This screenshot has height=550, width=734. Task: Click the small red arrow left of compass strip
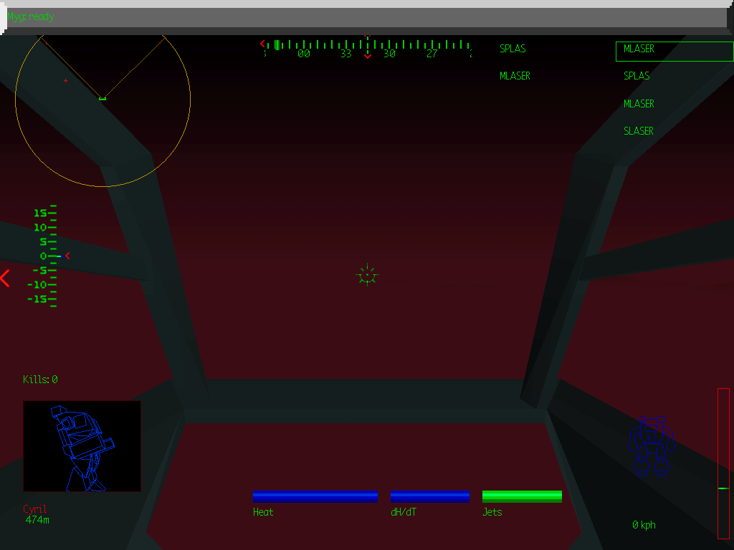[262, 44]
